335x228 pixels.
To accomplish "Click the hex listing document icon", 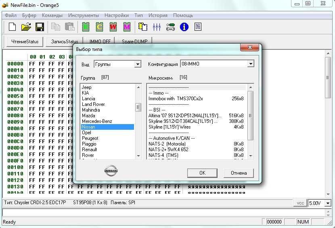I will click(x=198, y=27).
